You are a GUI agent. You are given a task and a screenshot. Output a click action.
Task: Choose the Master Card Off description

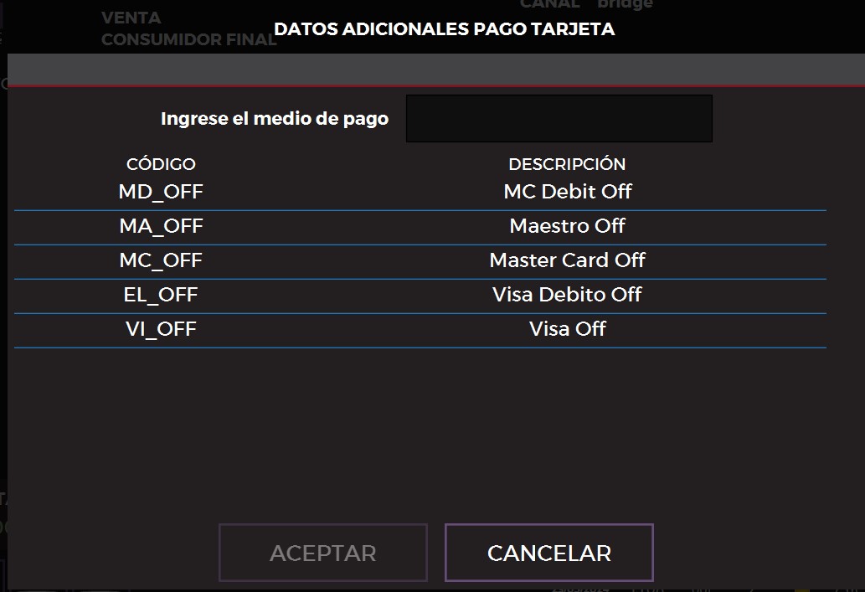[x=567, y=260]
